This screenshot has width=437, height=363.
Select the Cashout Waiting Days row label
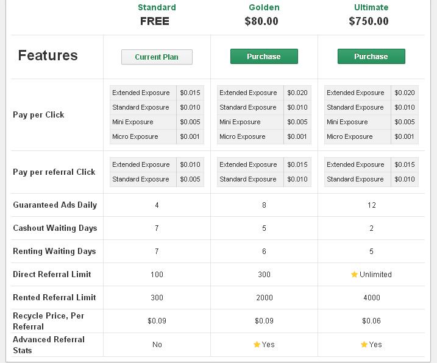point(55,228)
